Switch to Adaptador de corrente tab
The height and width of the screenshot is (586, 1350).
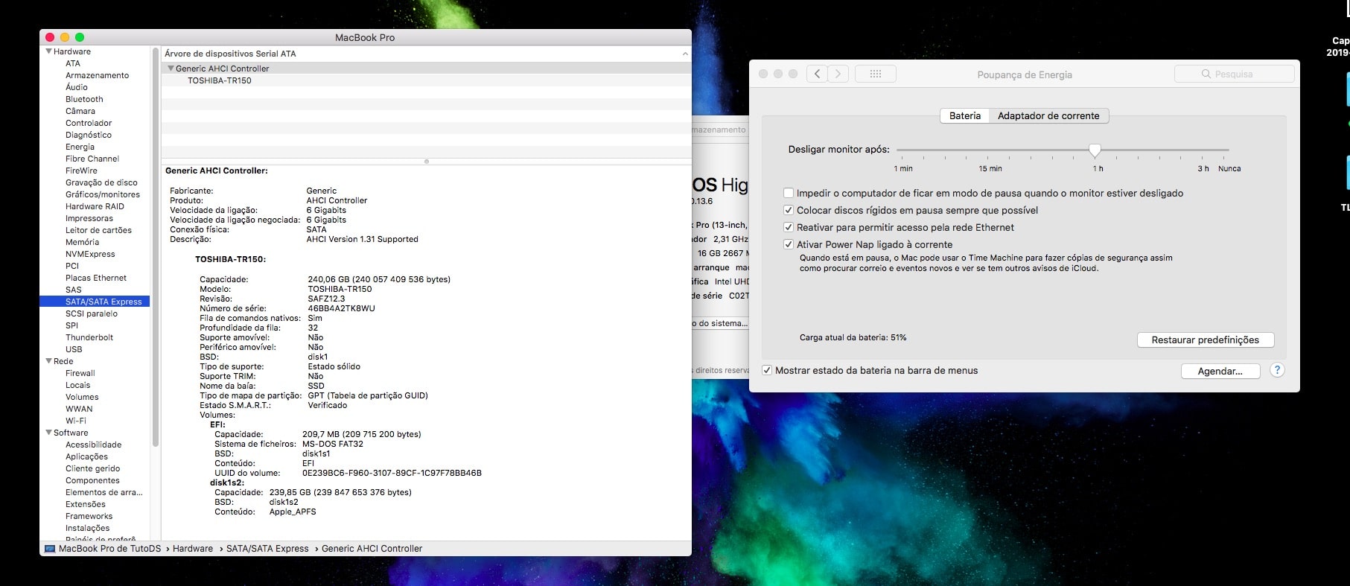[x=1048, y=115]
